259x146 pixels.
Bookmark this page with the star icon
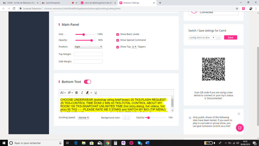(237, 9)
